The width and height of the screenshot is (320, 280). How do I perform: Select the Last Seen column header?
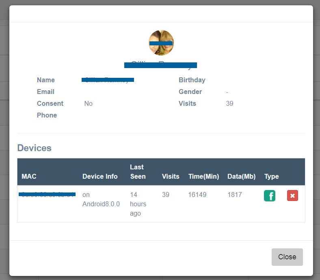coord(138,172)
